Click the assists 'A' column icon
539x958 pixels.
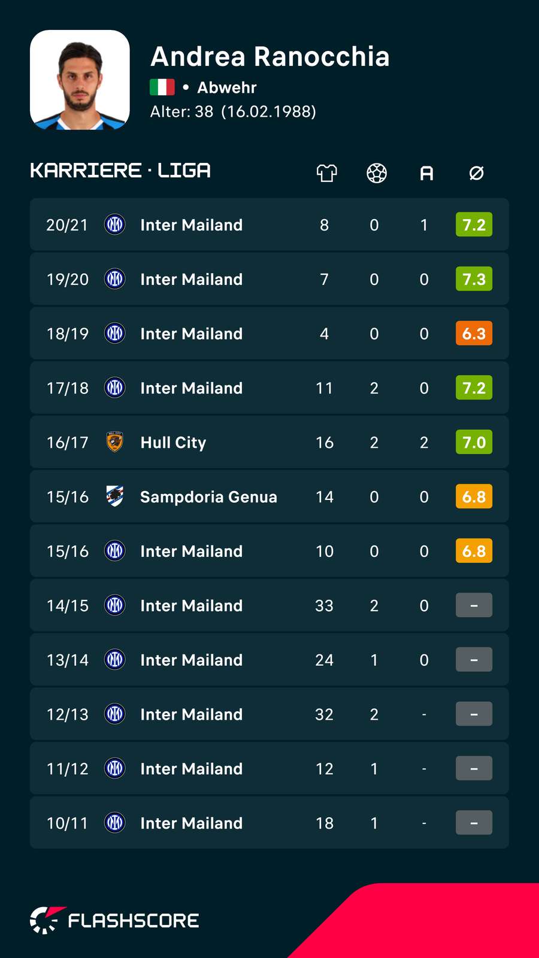coord(426,173)
